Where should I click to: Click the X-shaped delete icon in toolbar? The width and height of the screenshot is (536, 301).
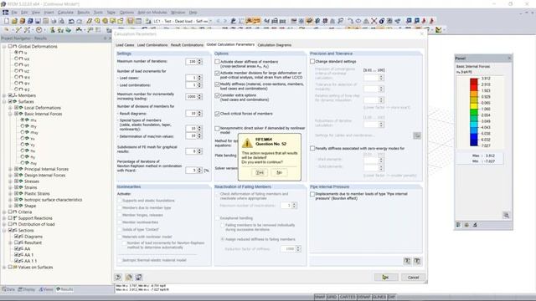tap(374, 21)
